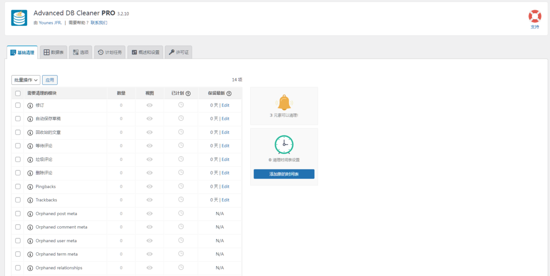550x276 pixels.
Task: Click the help icon beside 已计划 header
Action: (188, 93)
